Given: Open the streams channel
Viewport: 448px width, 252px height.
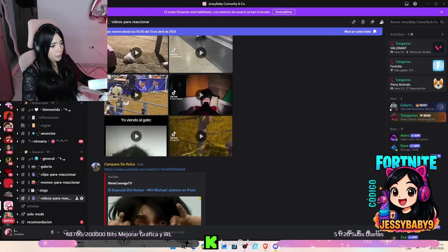Looking at the screenshot, I should (x=52, y=141).
